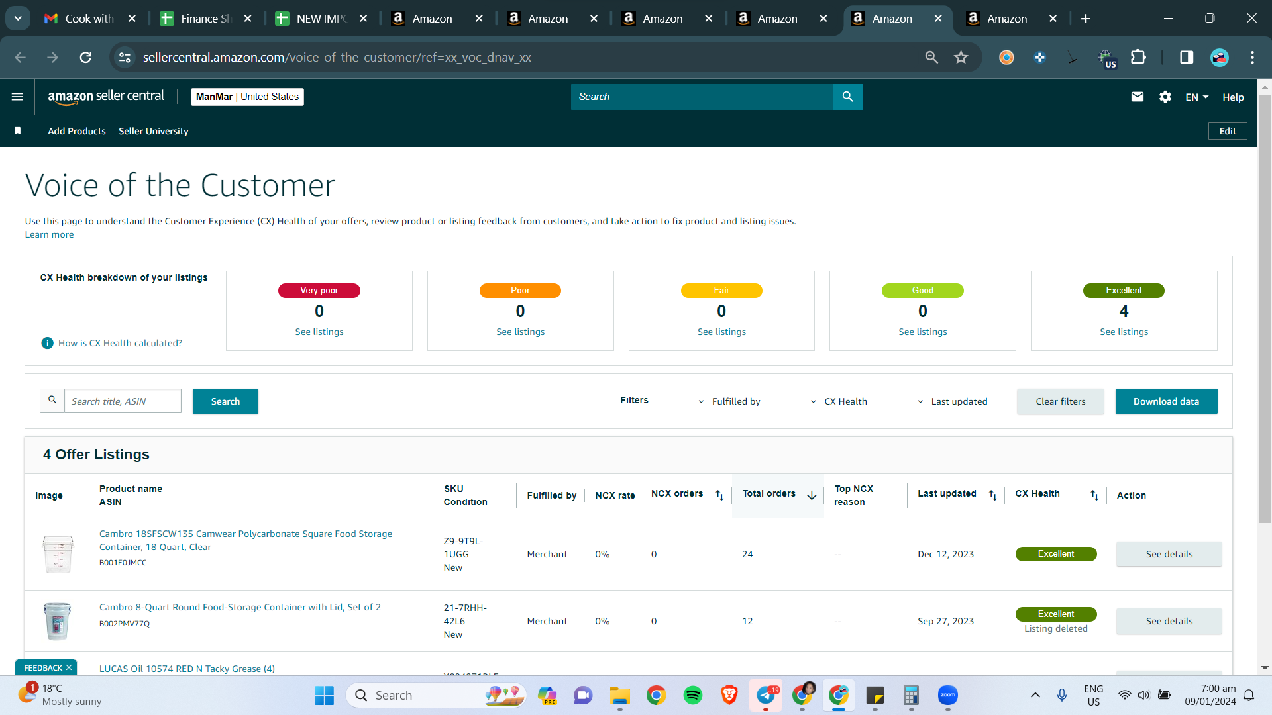Focus the Seller Central header search box
The image size is (1272, 715).
click(x=702, y=97)
